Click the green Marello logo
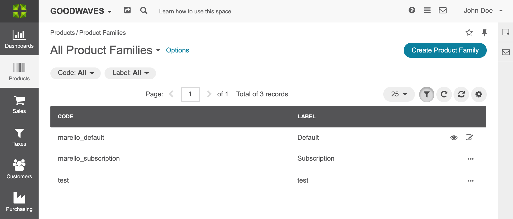This screenshot has width=513, height=219. pos(19,11)
